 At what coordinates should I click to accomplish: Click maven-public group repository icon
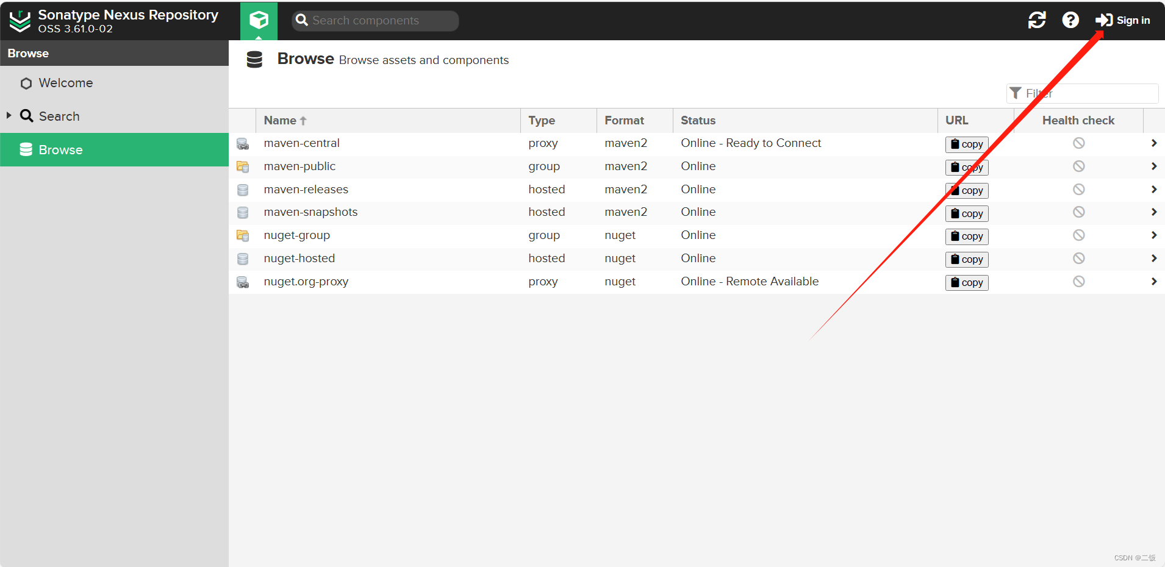click(x=243, y=166)
